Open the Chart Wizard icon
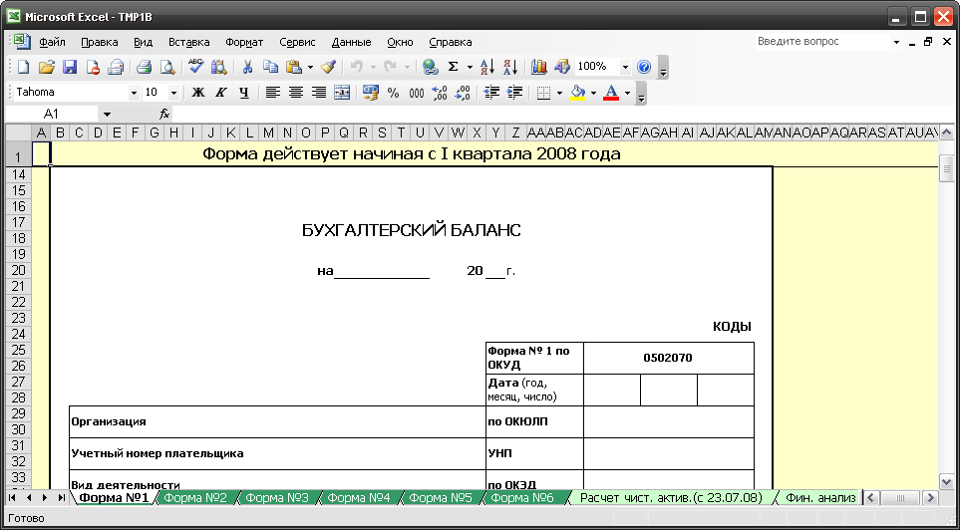 [539, 67]
